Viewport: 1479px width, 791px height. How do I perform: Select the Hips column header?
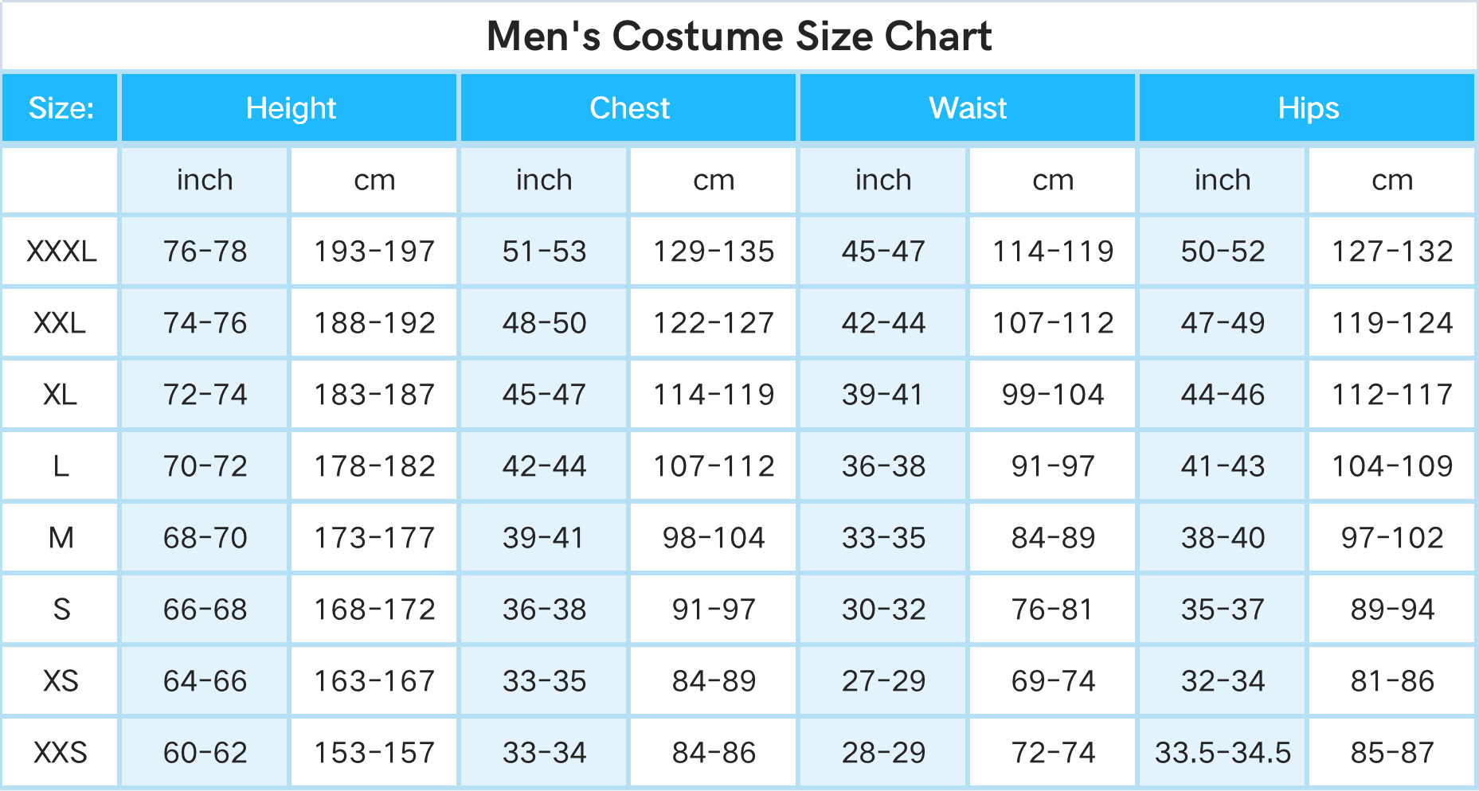1307,108
